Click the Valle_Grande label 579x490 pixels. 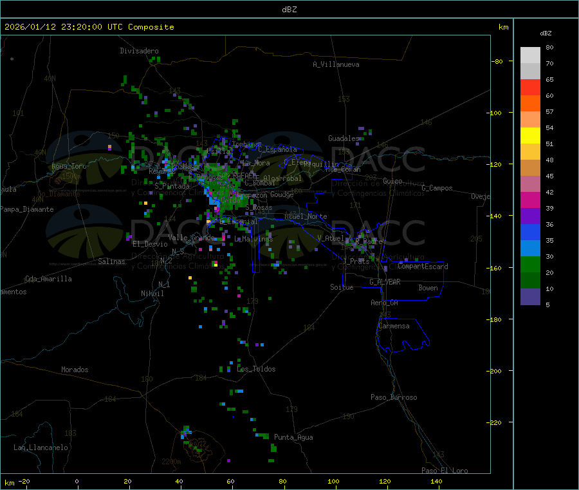[191, 238]
